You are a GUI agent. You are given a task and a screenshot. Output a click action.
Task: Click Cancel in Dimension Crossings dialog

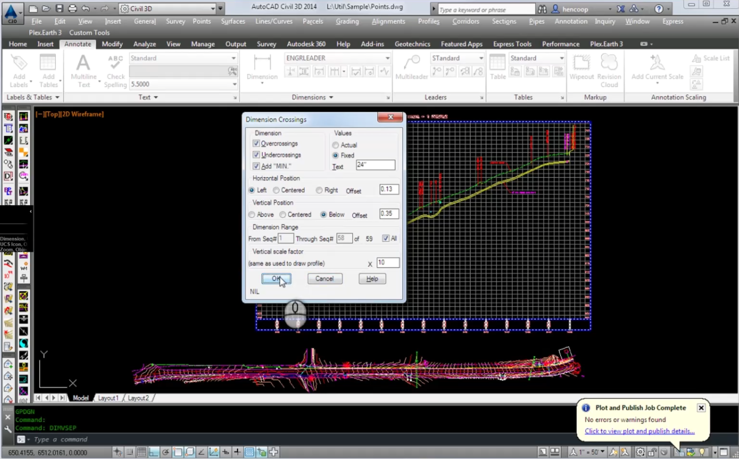point(324,279)
